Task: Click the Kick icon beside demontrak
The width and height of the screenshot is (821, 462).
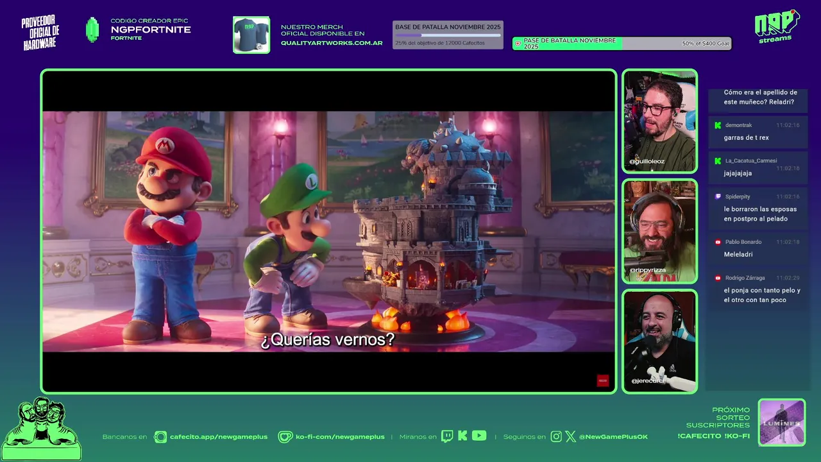Action: coord(718,125)
